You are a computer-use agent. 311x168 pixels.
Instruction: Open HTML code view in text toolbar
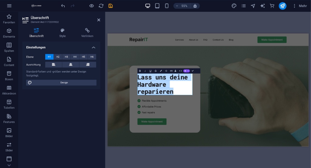(x=180, y=71)
